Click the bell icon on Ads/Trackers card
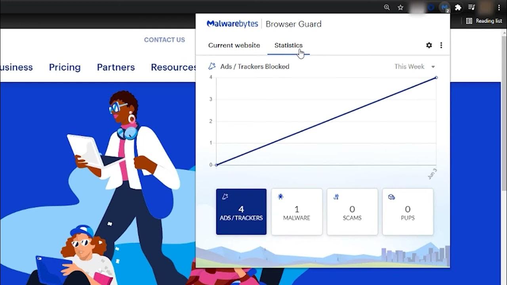The width and height of the screenshot is (507, 285). pos(225,197)
